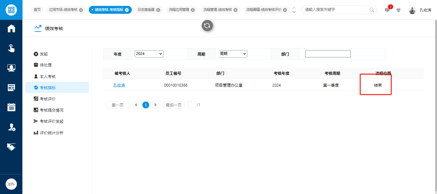Click the 绩效考核 header chart icon
The width and height of the screenshot is (437, 194).
(x=38, y=28)
